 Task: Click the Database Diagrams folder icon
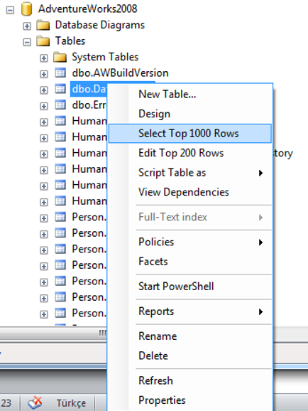click(x=43, y=26)
